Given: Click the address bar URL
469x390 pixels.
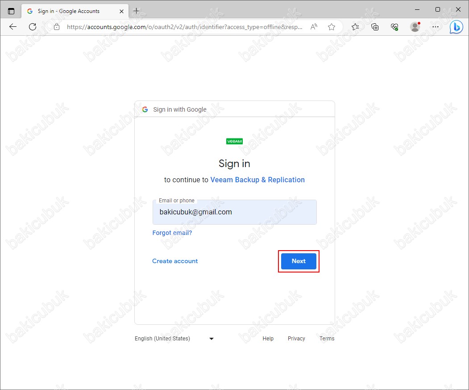Looking at the screenshot, I should (x=185, y=27).
